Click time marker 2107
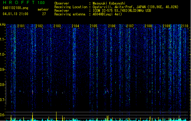Screen dimensions: 191x121 point(130,26)
